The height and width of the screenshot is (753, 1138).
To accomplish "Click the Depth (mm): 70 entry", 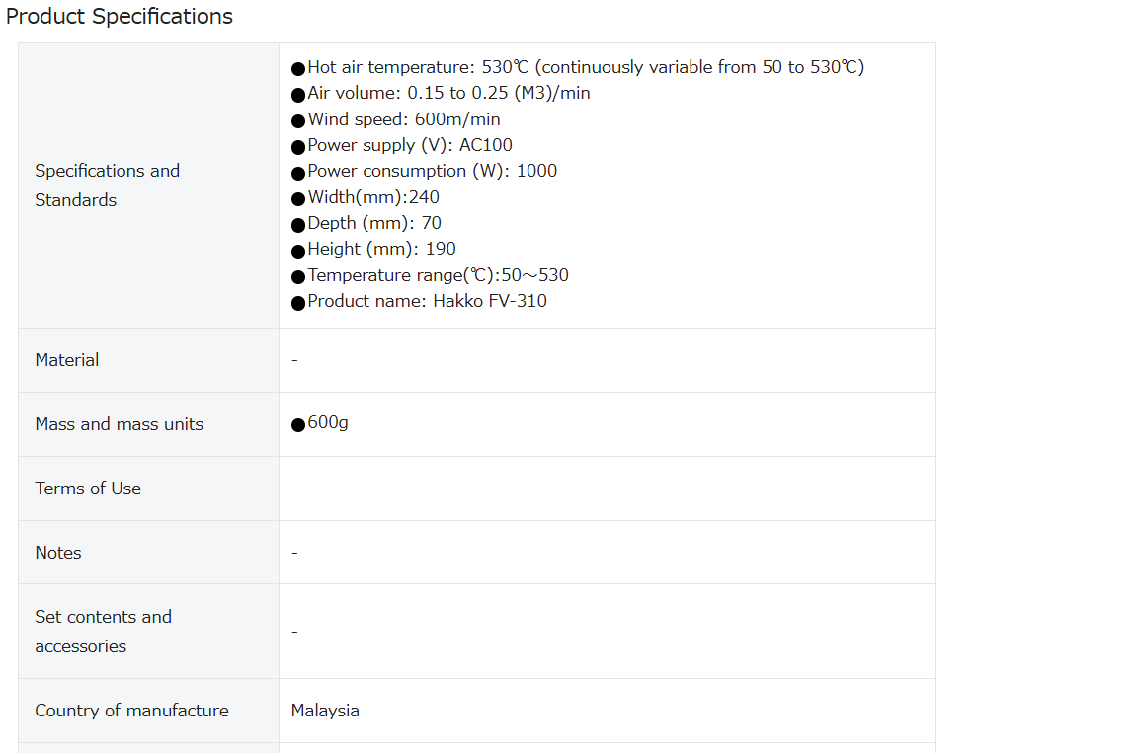I will point(366,223).
